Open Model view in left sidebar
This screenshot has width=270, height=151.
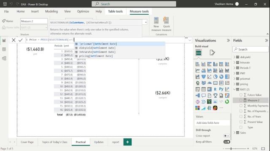[4, 58]
